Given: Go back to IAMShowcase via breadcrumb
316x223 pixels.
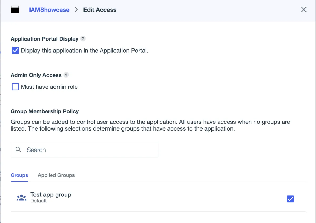Looking at the screenshot, I should (49, 10).
